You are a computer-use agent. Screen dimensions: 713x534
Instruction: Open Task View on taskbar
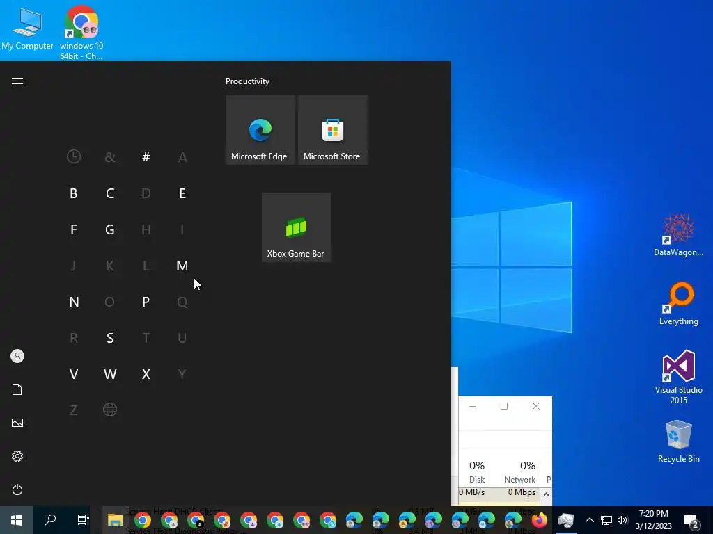(84, 520)
